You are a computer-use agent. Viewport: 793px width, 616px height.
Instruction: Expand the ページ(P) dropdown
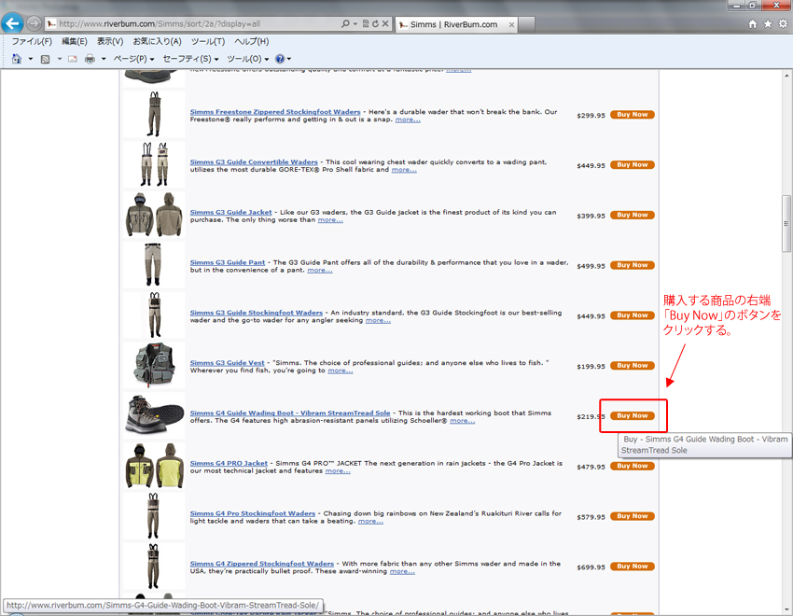pyautogui.click(x=134, y=59)
